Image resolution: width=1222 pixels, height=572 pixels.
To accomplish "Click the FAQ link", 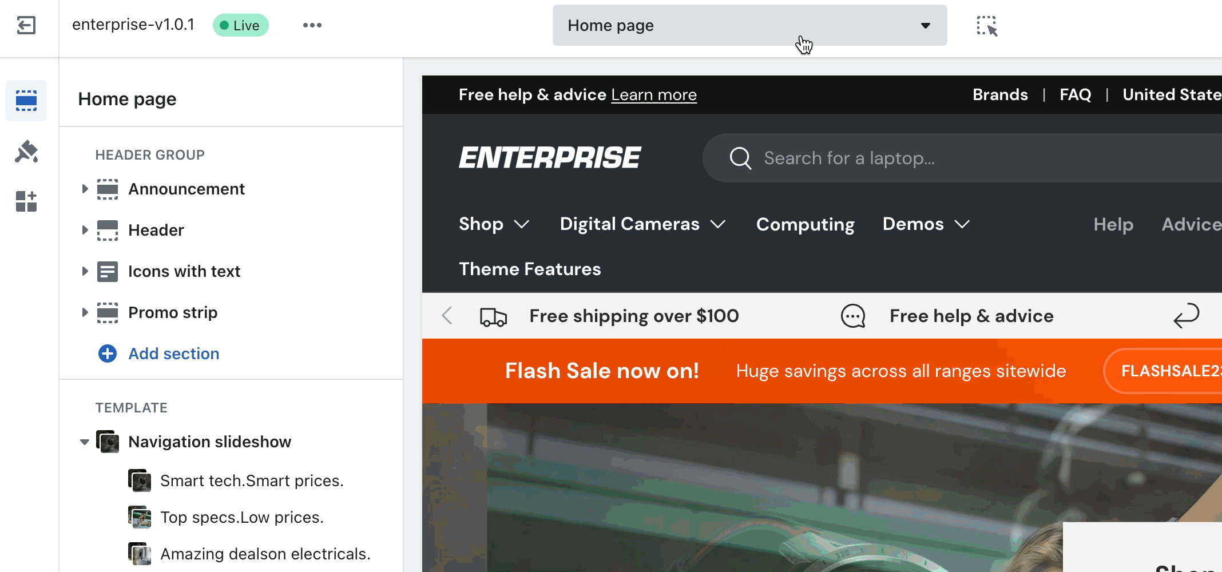I will point(1075,94).
